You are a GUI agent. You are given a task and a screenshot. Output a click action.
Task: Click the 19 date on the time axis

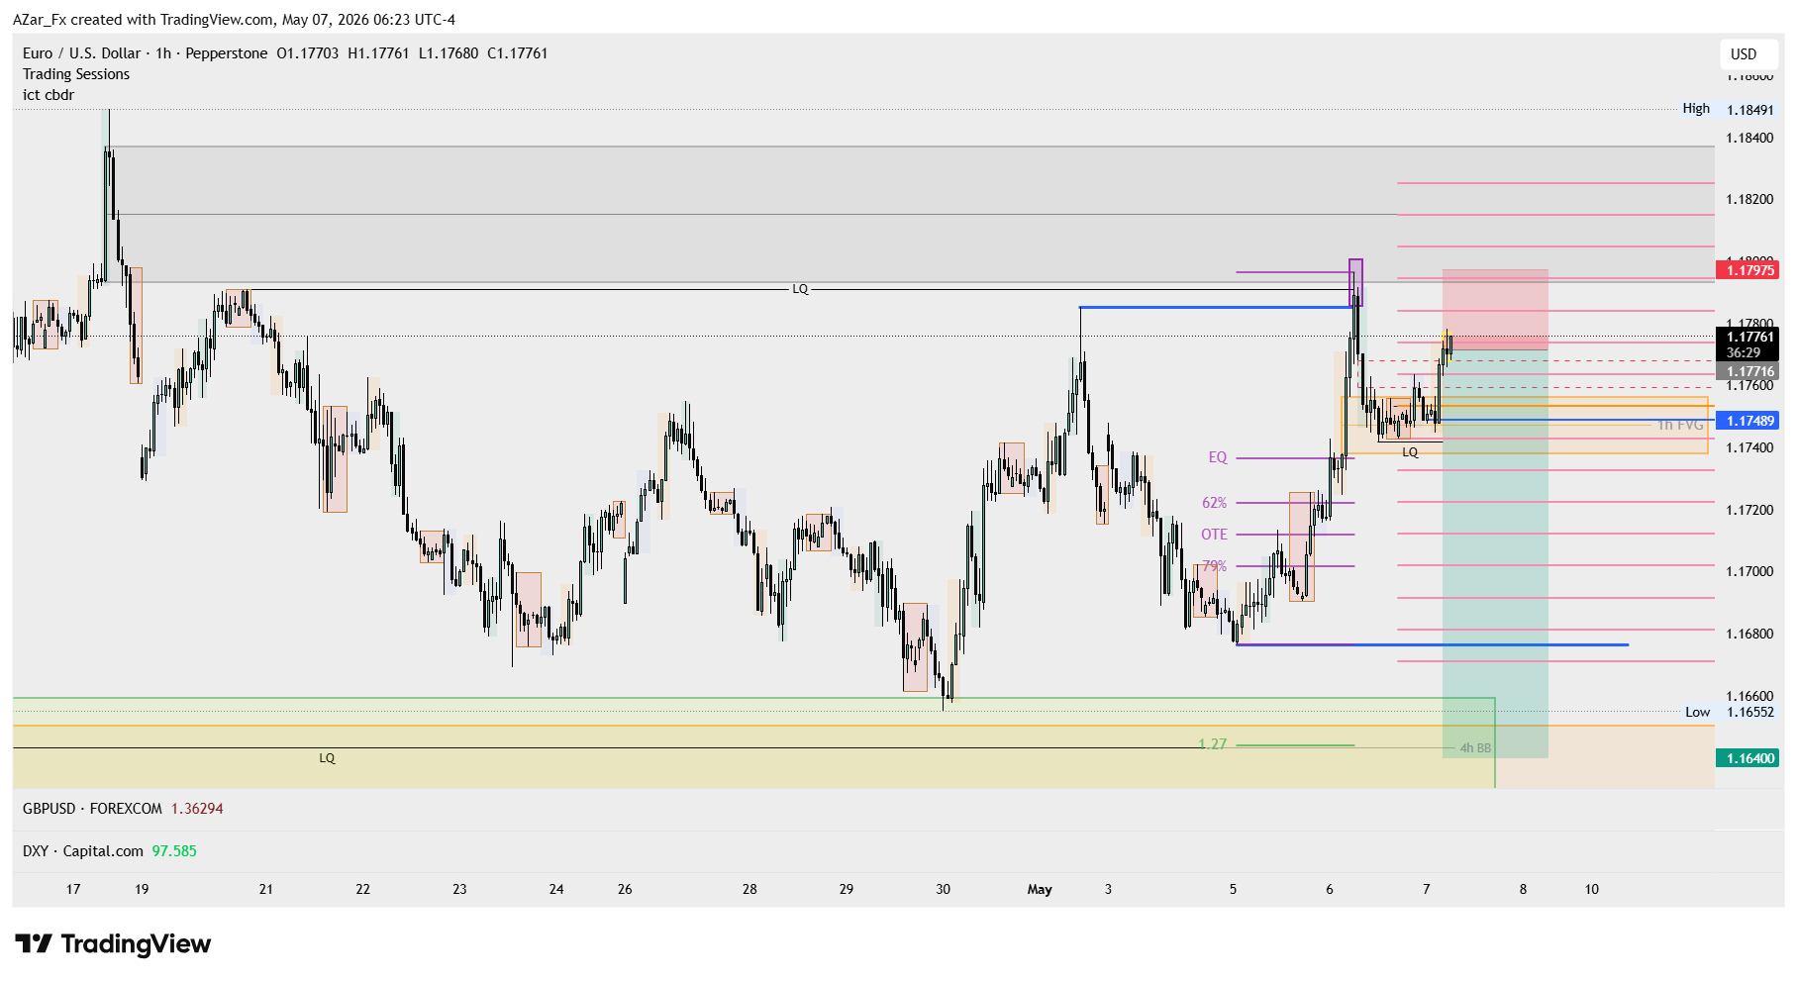[x=142, y=889]
